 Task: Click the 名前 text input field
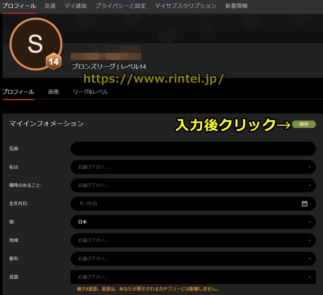point(193,149)
